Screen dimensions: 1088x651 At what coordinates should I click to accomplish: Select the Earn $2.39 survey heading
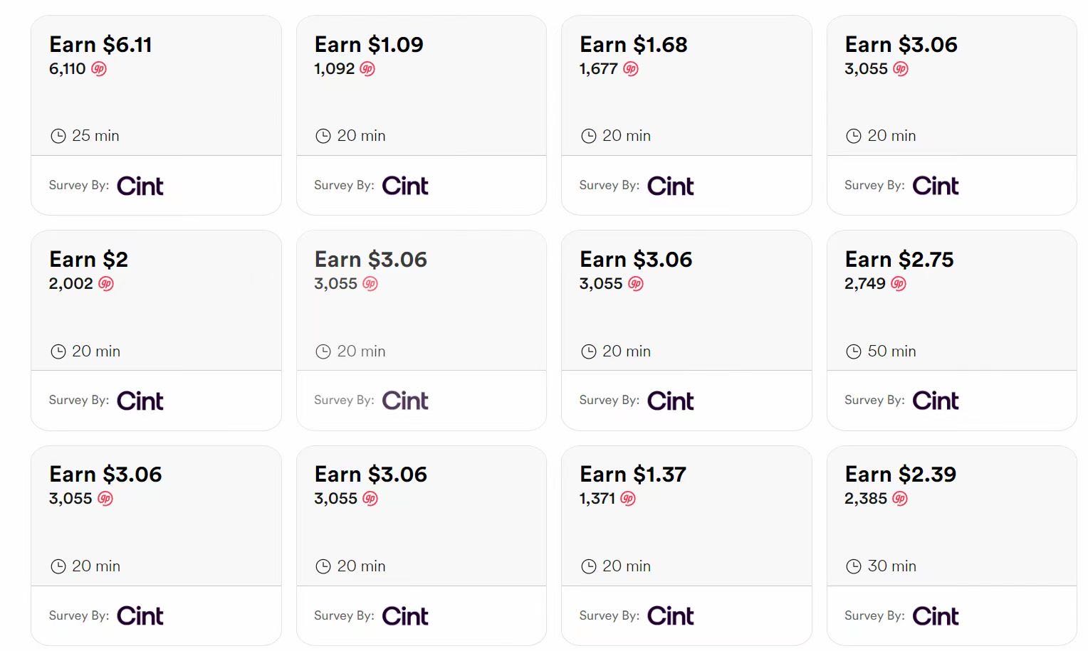coord(901,475)
